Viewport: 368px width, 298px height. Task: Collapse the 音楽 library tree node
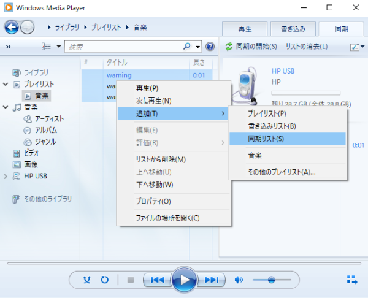point(6,107)
